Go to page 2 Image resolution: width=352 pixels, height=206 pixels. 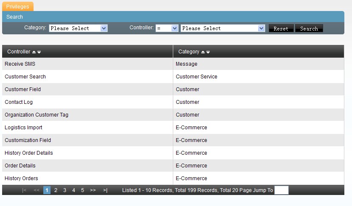[x=56, y=190]
